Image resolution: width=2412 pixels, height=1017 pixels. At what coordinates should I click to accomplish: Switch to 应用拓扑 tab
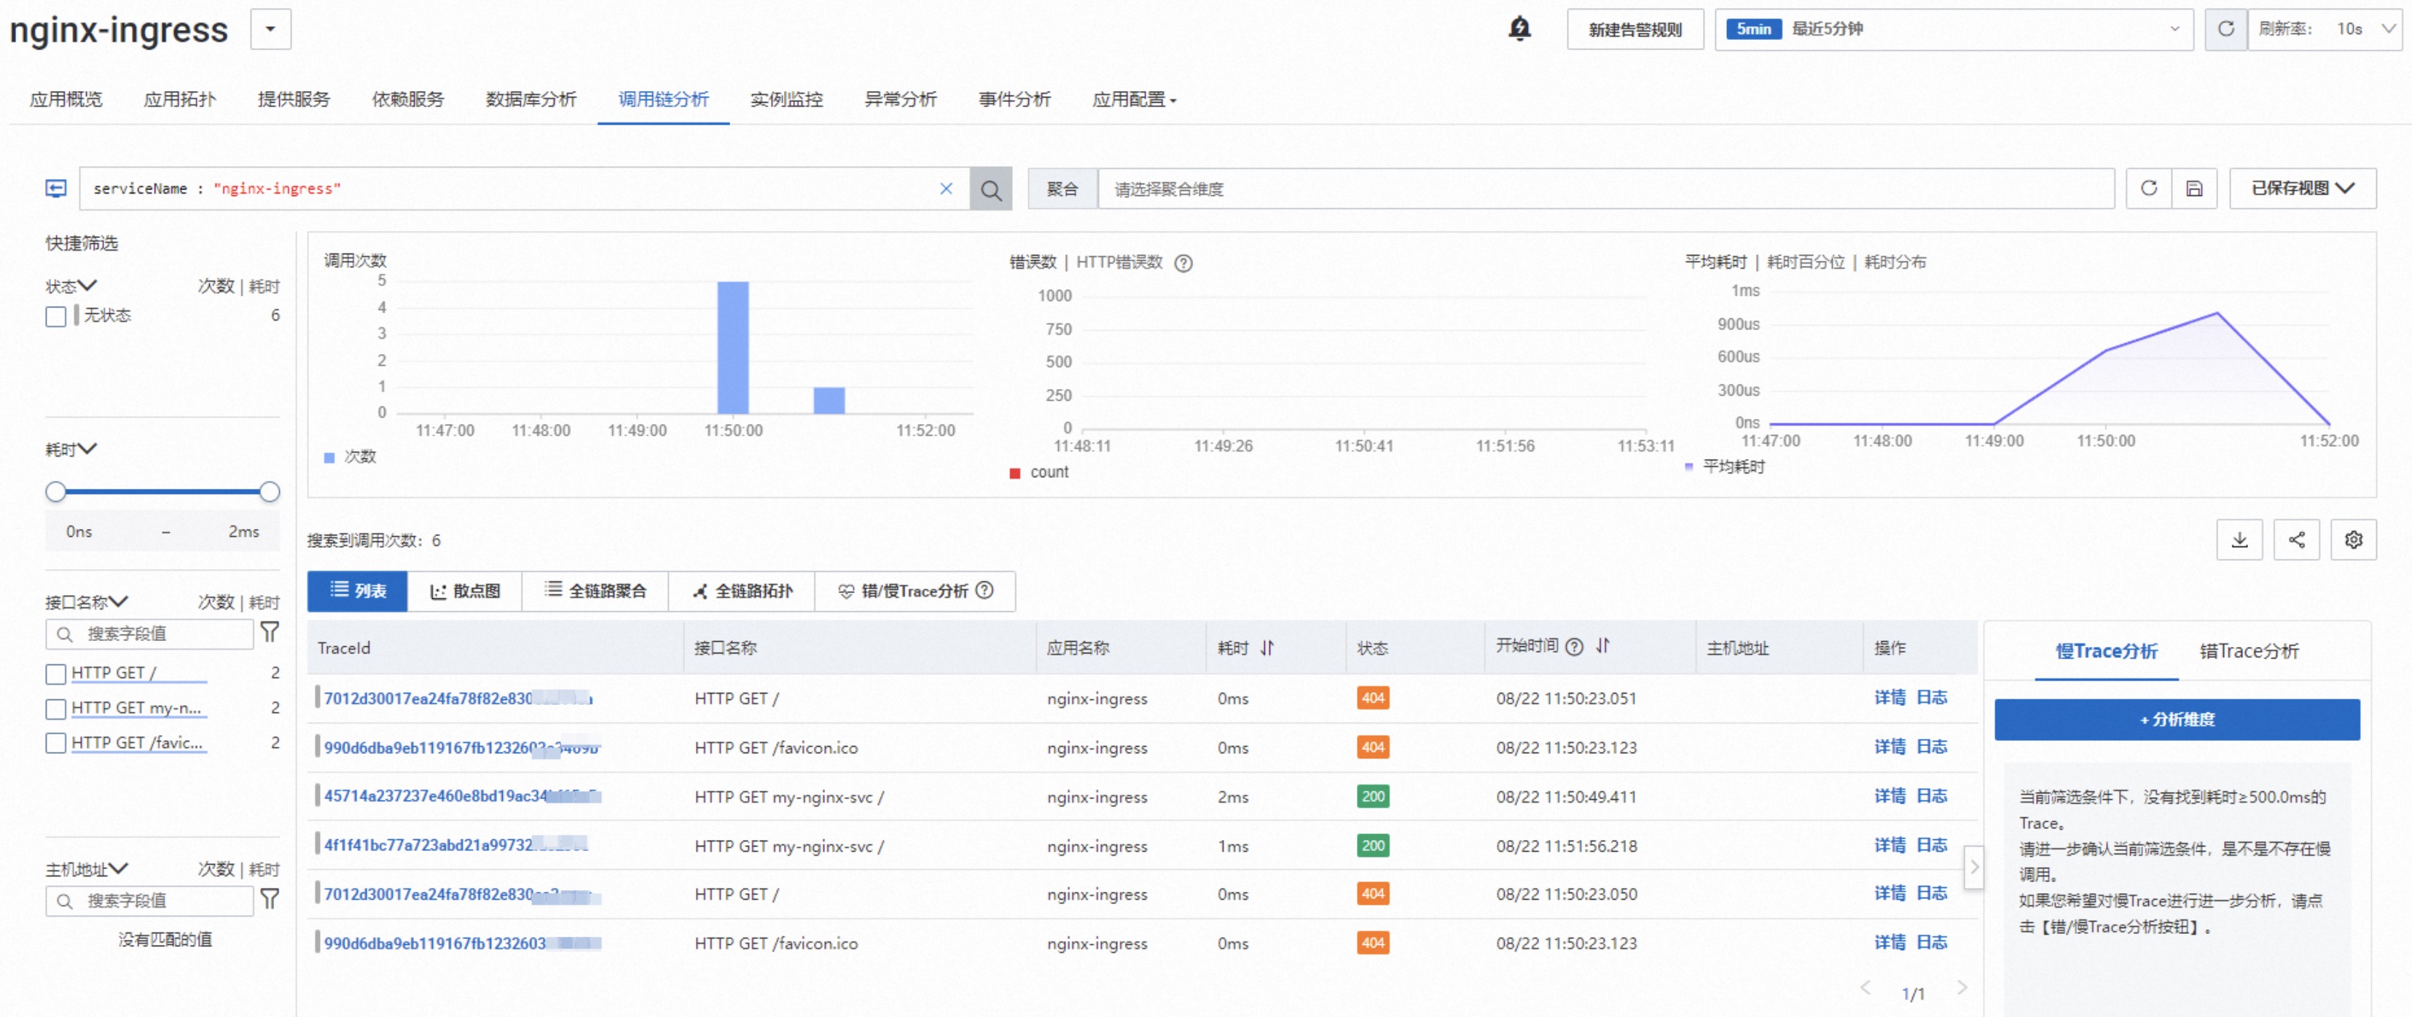coord(180,99)
